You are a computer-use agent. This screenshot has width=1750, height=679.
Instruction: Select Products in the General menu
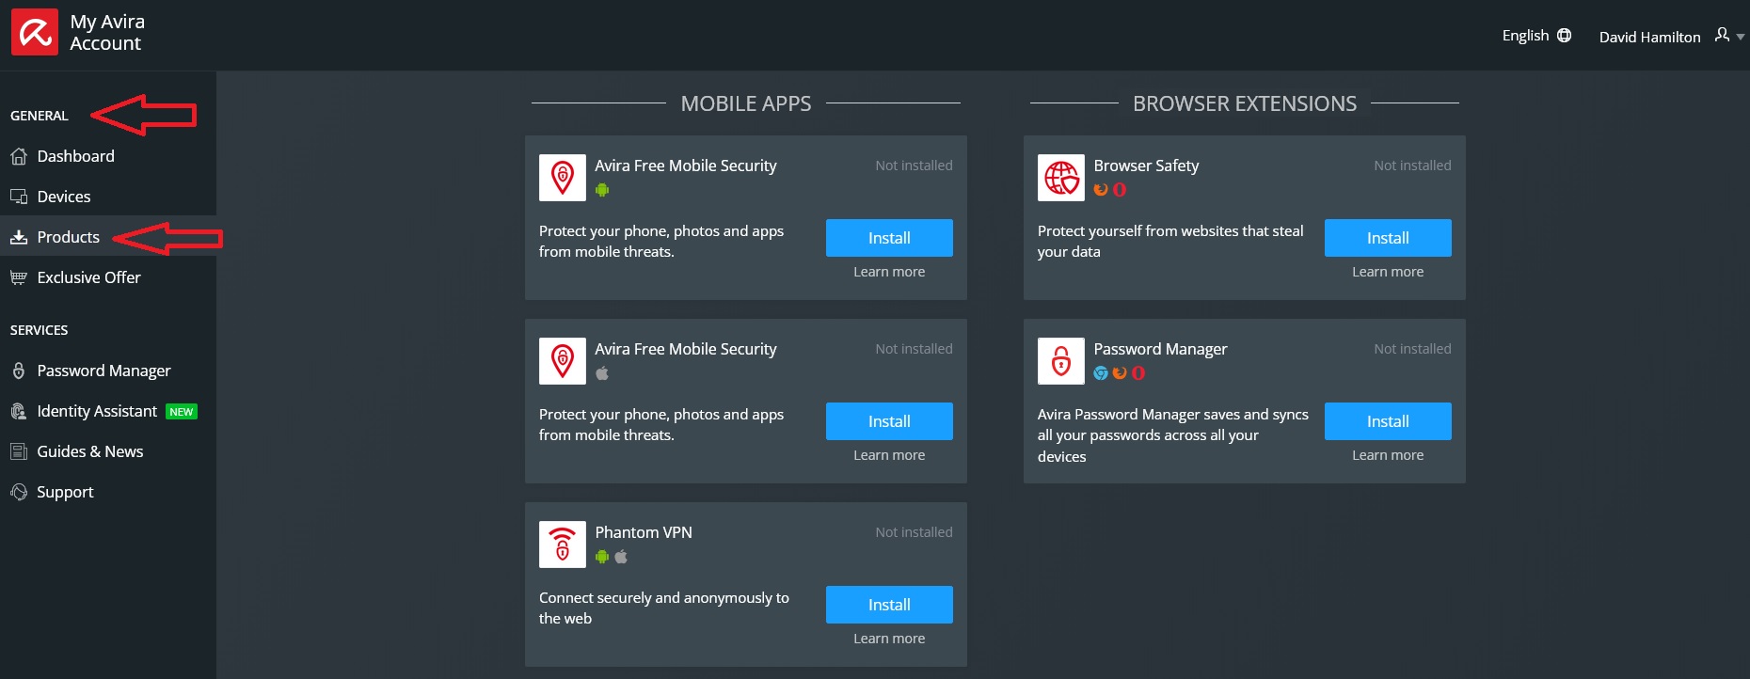pos(68,237)
